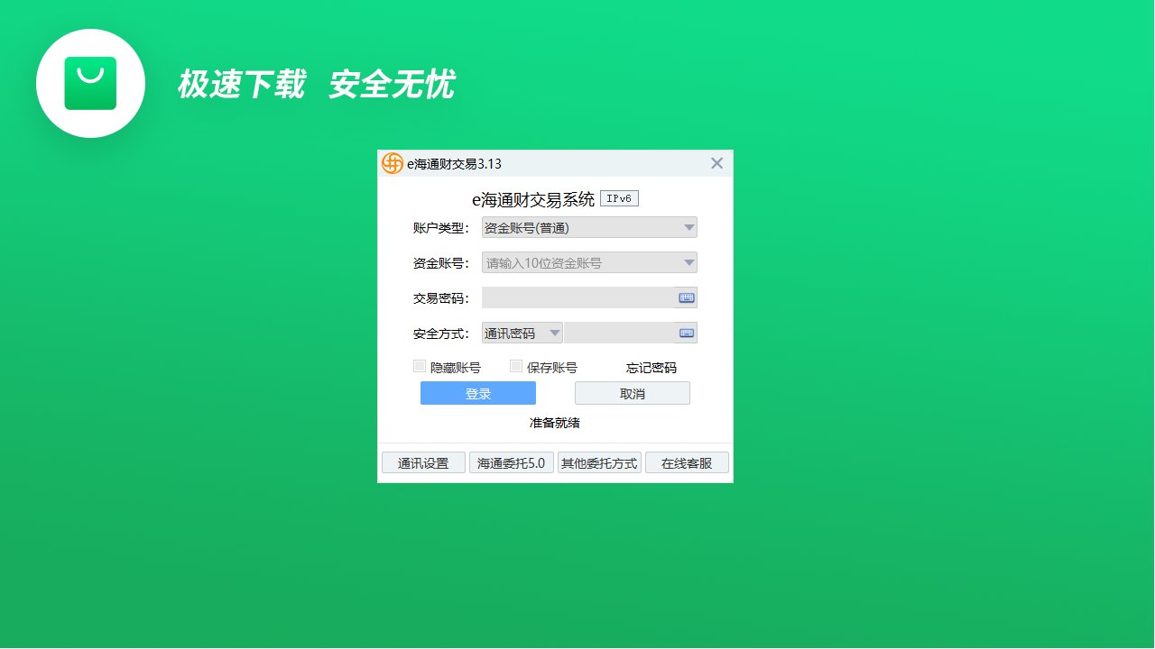Click the green shopping bag app icon
This screenshot has height=649, width=1155.
[x=90, y=83]
